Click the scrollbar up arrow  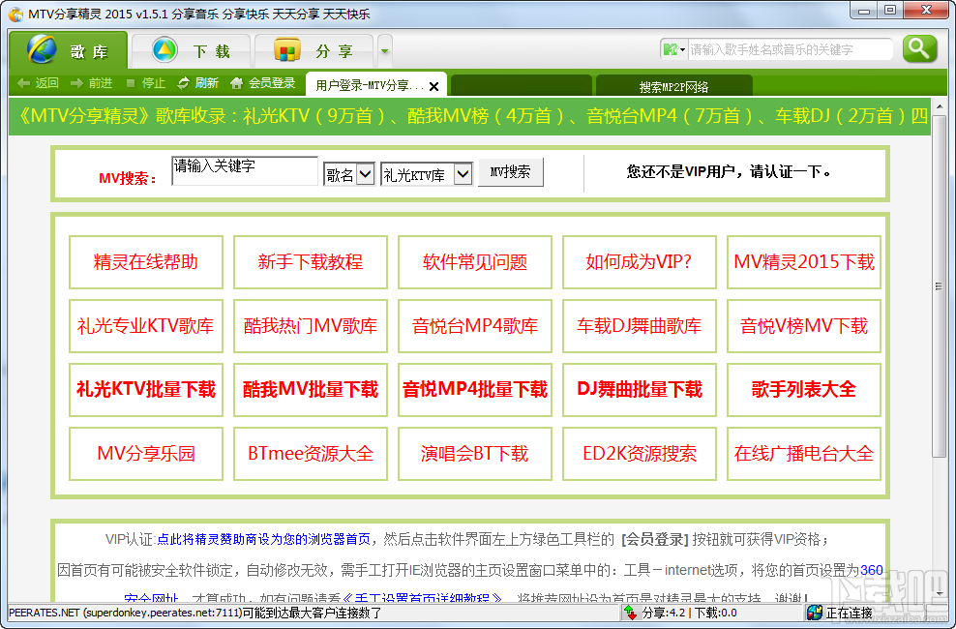pyautogui.click(x=939, y=106)
